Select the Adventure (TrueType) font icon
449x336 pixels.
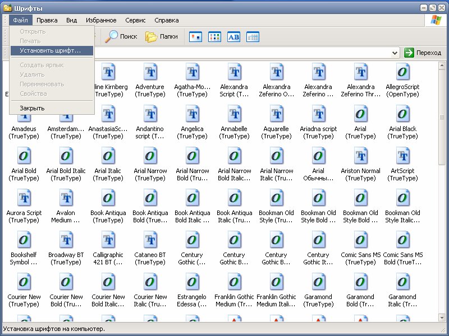click(150, 72)
